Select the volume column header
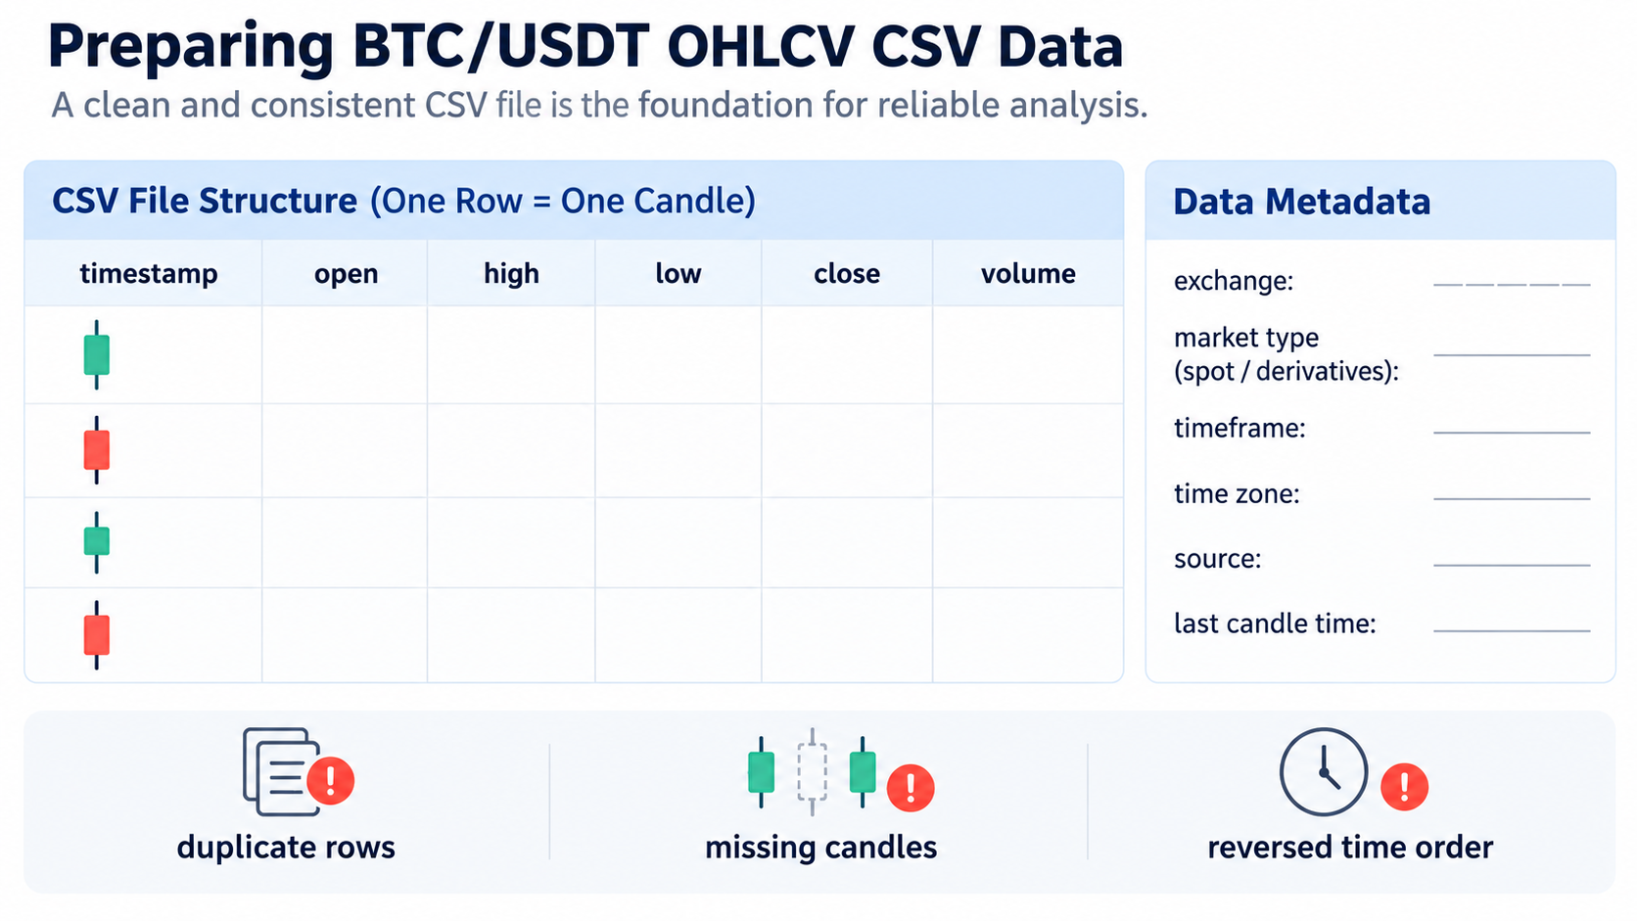 (1028, 274)
